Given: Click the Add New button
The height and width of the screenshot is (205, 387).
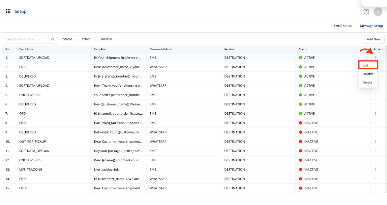Looking at the screenshot, I should pos(373,39).
